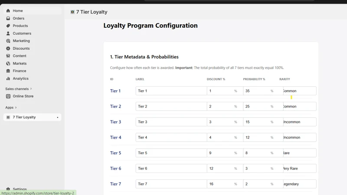This screenshot has width=347, height=195.
Task: Open the Tier 4 rarity field
Action: (x=300, y=137)
